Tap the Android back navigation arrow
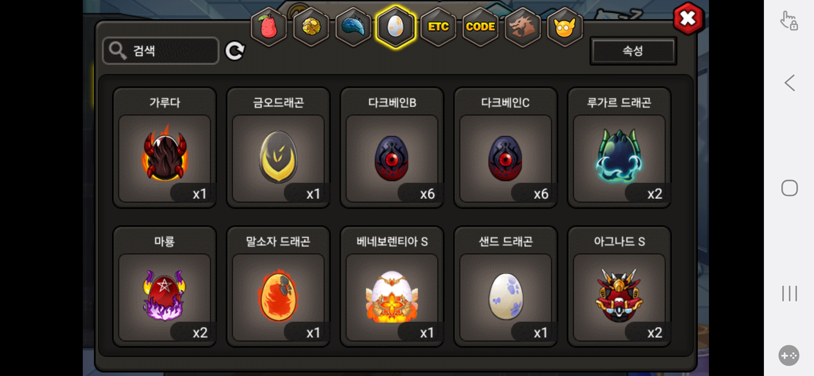 790,83
